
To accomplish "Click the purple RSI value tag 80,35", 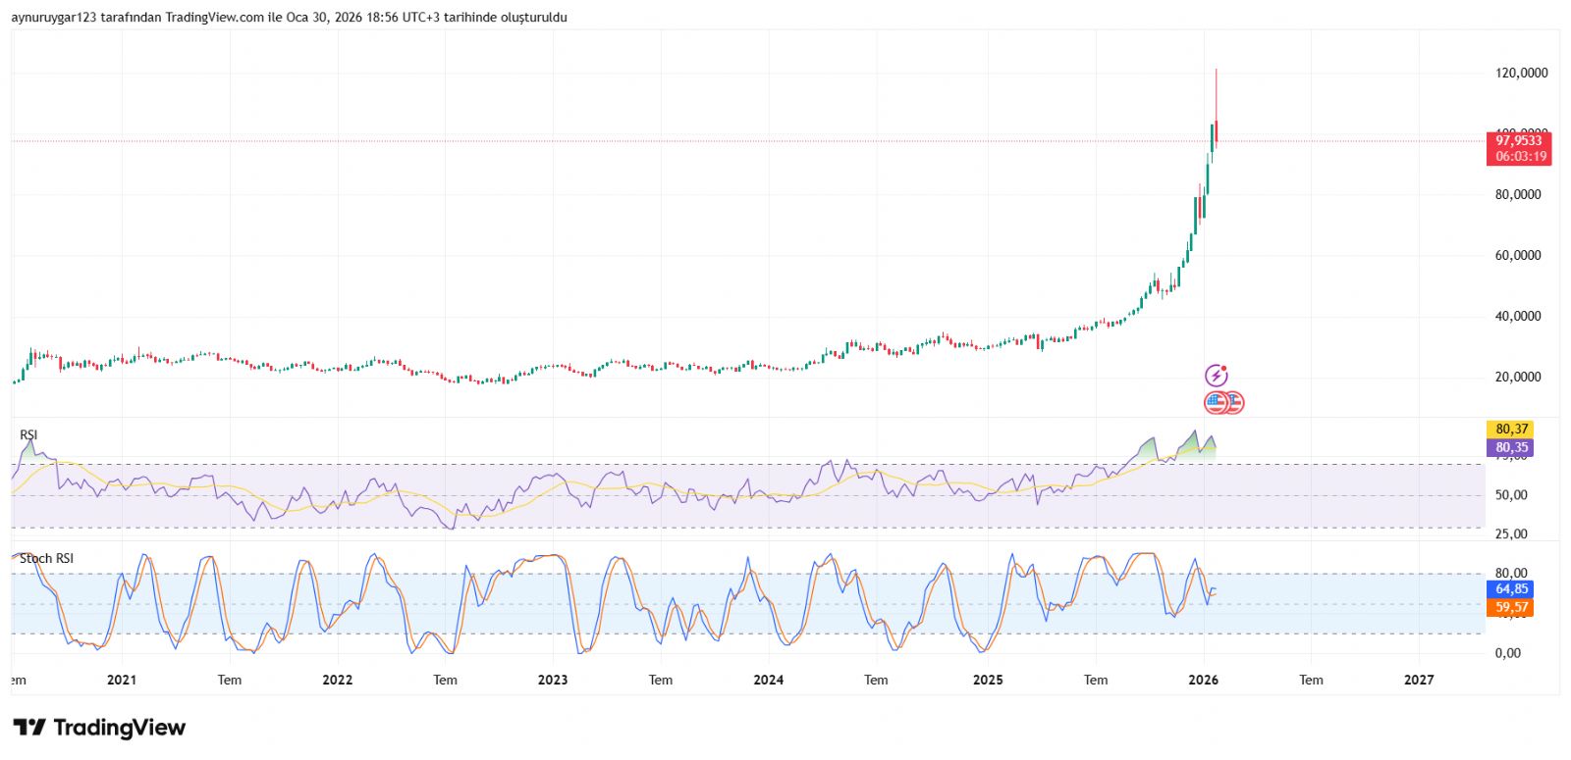I will [1511, 448].
